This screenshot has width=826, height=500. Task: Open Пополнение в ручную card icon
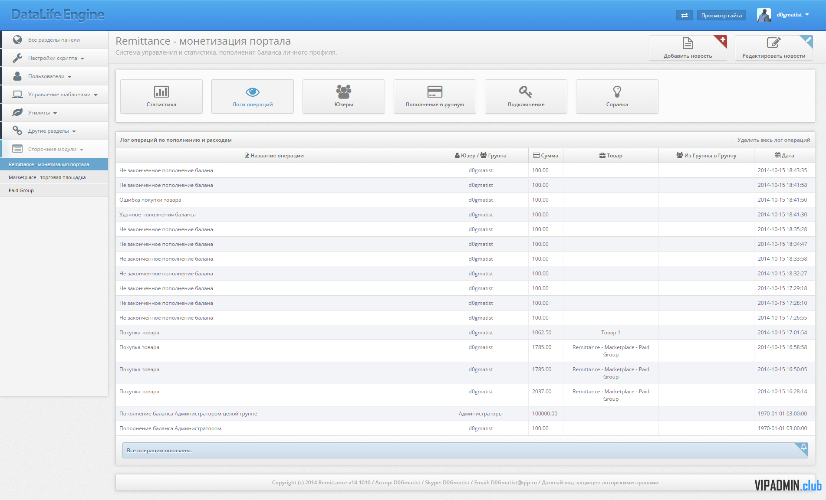(x=434, y=92)
